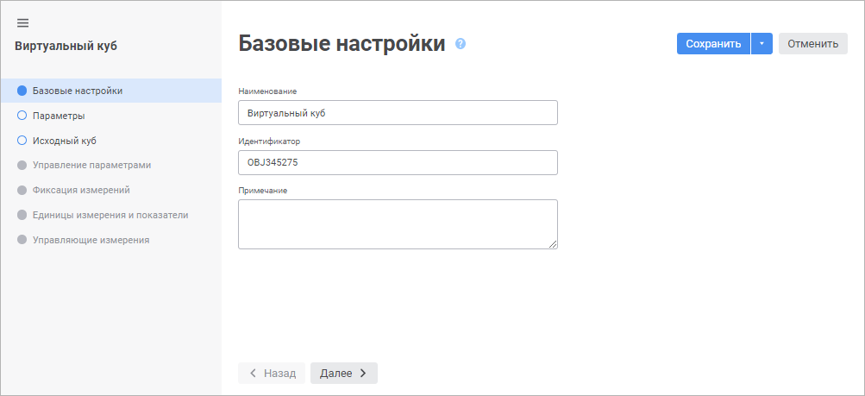Click the Базовые настройки step circle icon
Screen dimensions: 865x396
click(22, 91)
